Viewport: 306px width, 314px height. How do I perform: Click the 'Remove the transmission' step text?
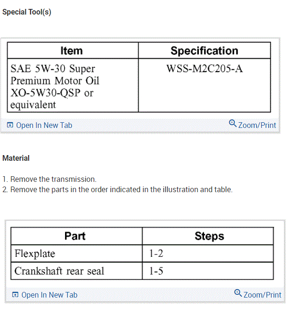click(x=53, y=179)
